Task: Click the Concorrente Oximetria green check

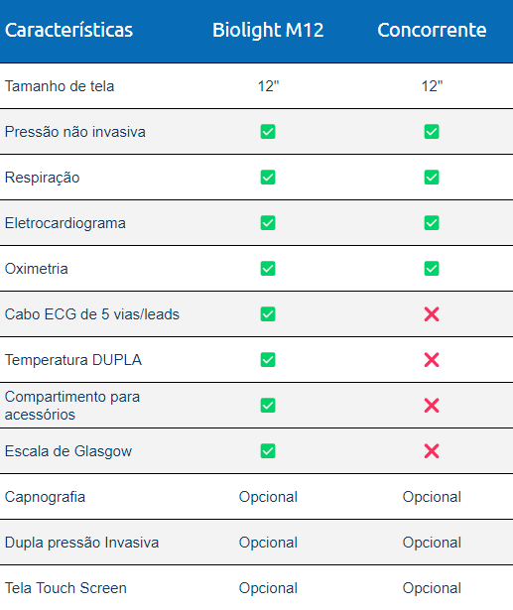Action: coord(432,269)
